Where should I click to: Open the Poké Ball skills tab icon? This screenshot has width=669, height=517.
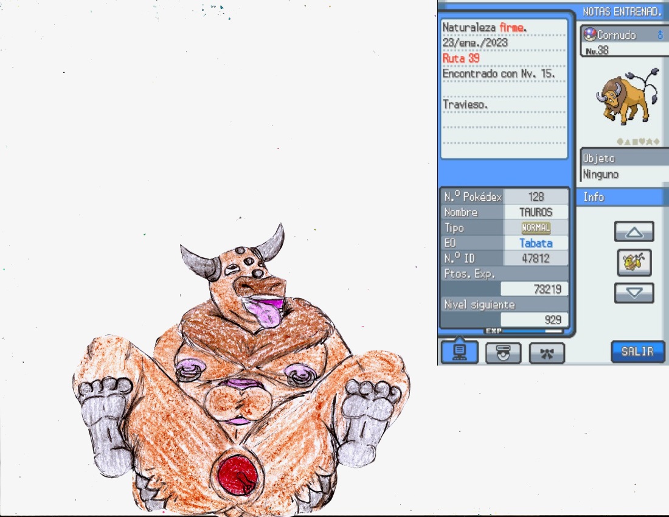tap(504, 353)
